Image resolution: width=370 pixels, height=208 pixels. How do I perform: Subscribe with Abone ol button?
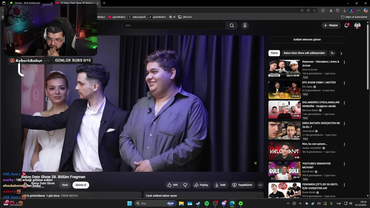tap(81, 185)
